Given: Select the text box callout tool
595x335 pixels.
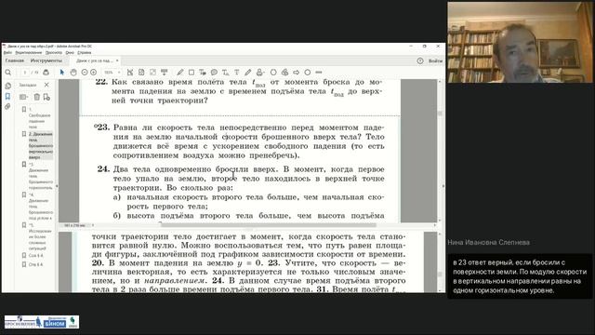Looking at the screenshot, I should click(203, 73).
